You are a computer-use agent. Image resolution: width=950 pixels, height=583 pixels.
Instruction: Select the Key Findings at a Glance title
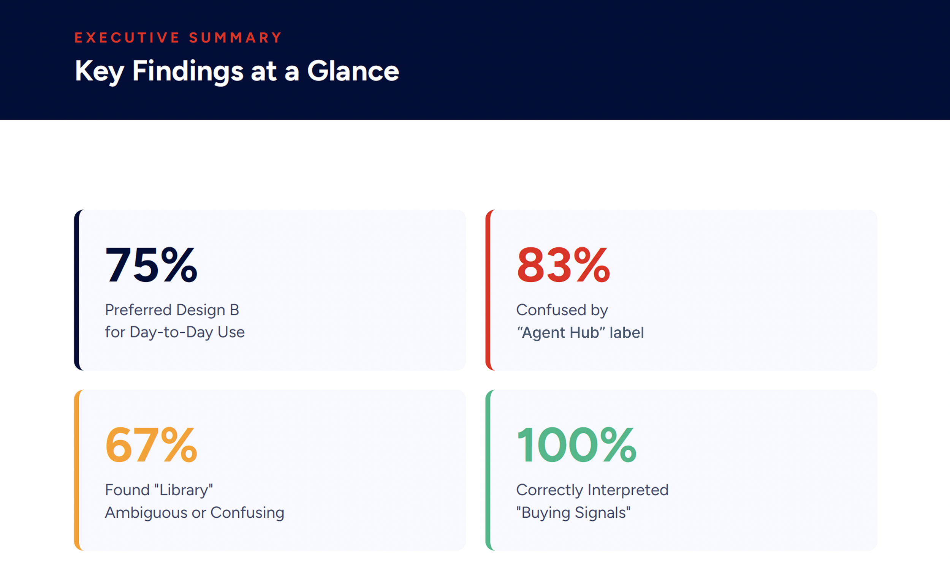point(237,71)
